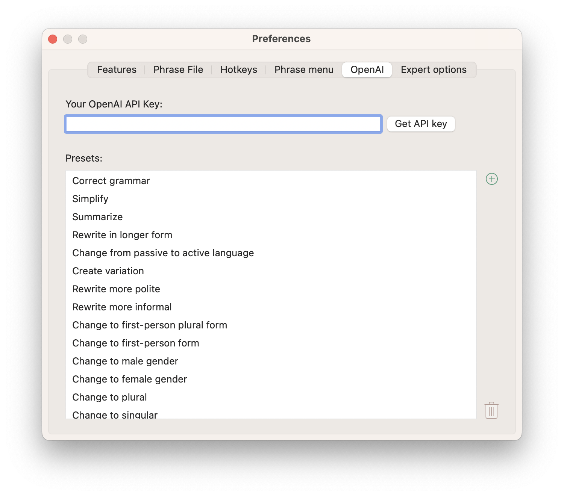Choose the Create variation preset
This screenshot has height=496, width=564.
(271, 271)
